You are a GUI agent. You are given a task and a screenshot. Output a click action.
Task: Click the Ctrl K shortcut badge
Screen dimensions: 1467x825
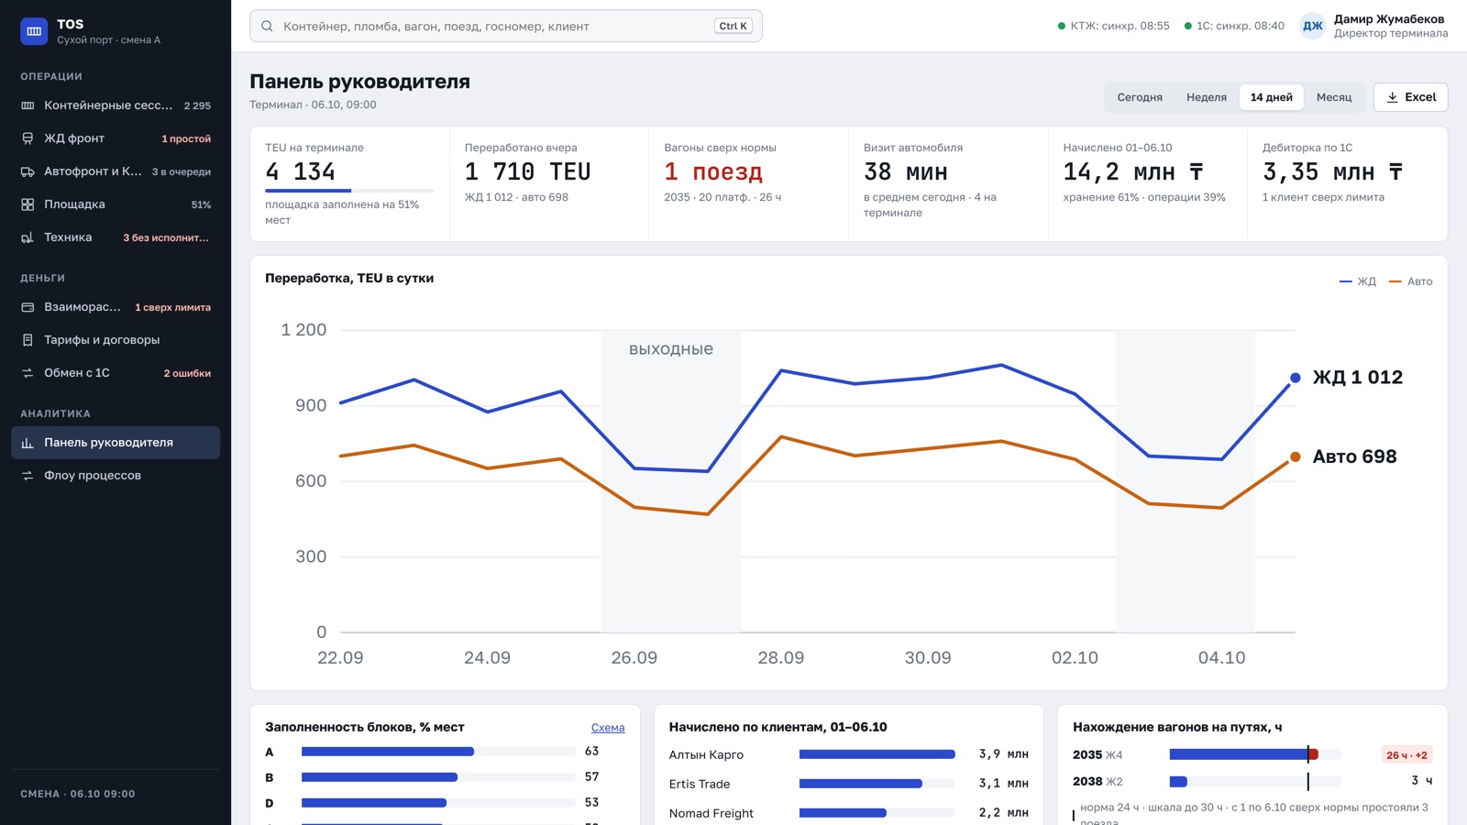tap(733, 27)
